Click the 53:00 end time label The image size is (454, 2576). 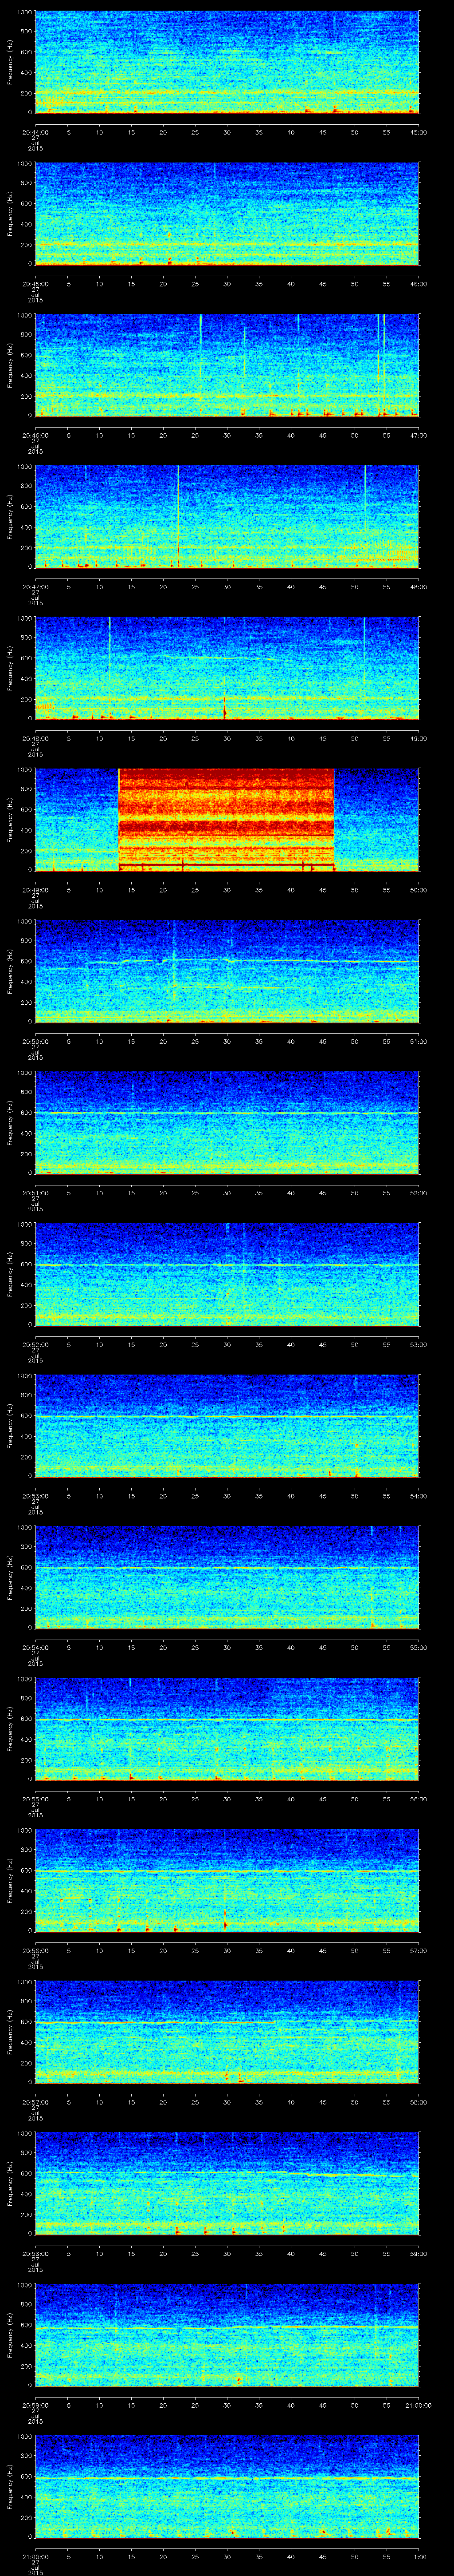419,1344
